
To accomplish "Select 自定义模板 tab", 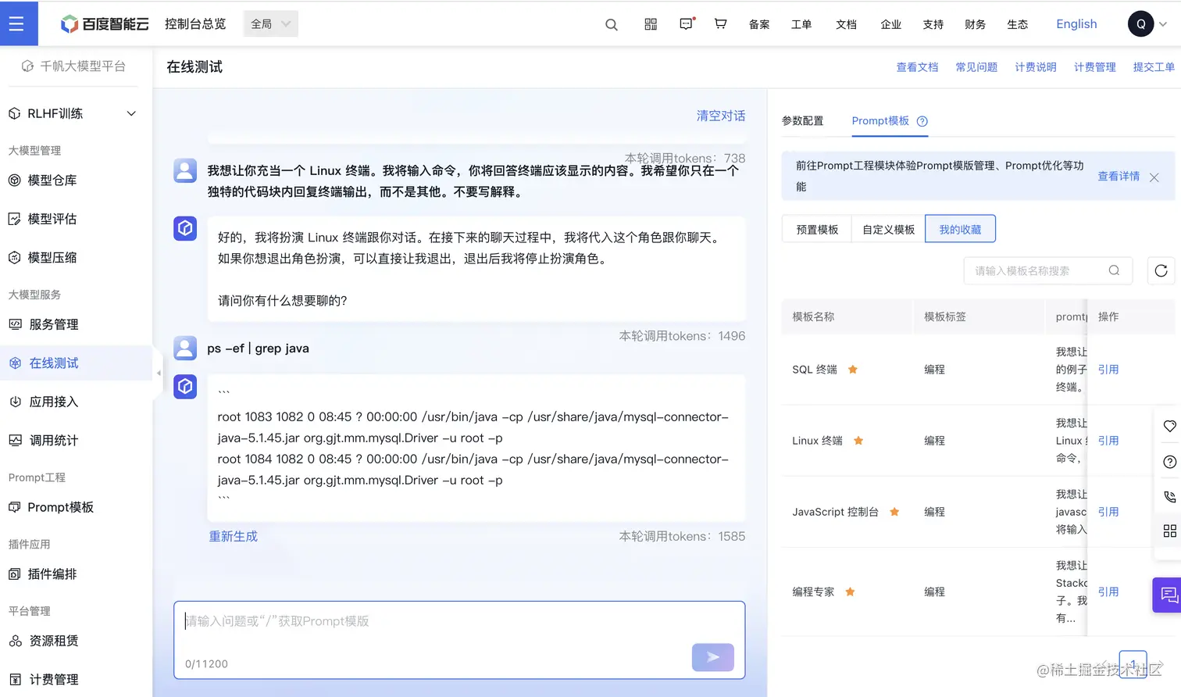I will (888, 229).
